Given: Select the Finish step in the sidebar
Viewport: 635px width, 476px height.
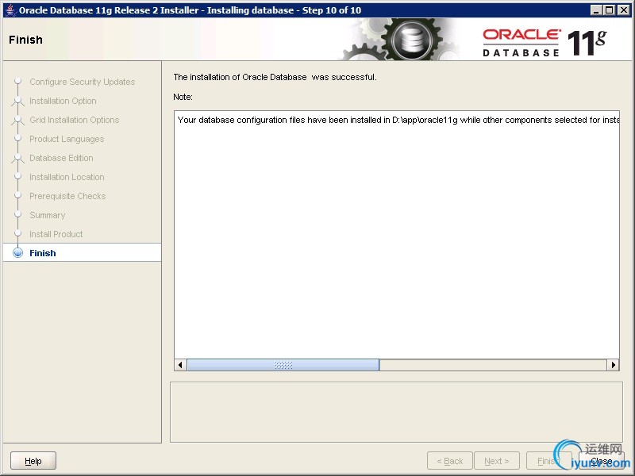Looking at the screenshot, I should (83, 253).
